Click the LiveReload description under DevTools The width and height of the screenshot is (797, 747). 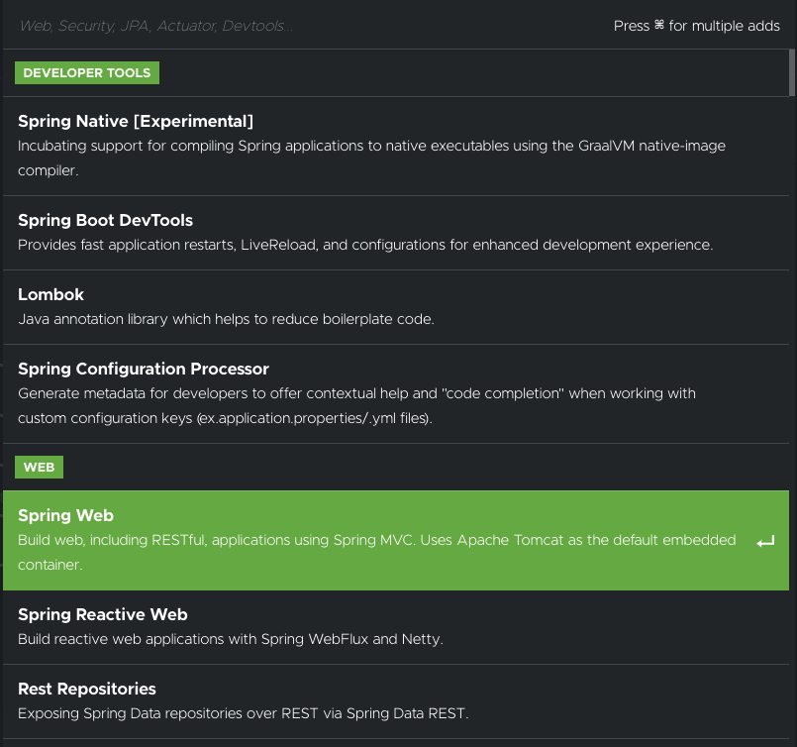[x=365, y=245]
